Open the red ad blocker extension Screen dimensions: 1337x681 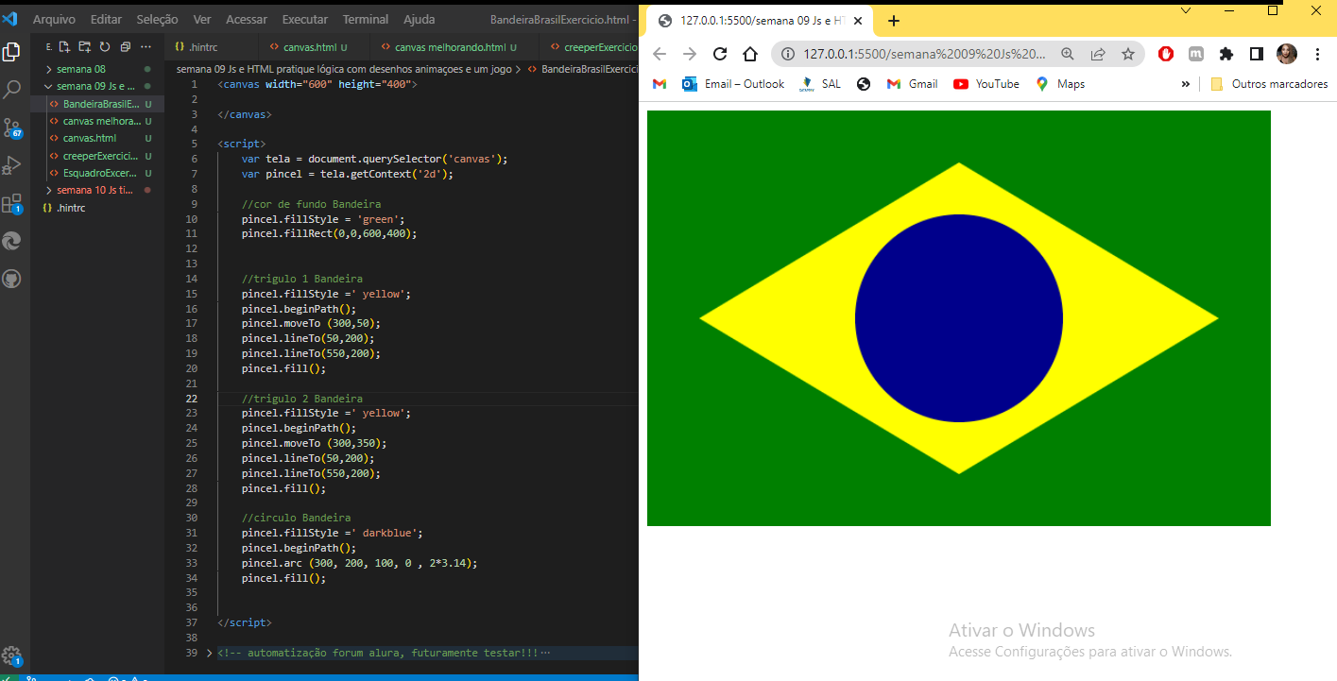pos(1166,54)
